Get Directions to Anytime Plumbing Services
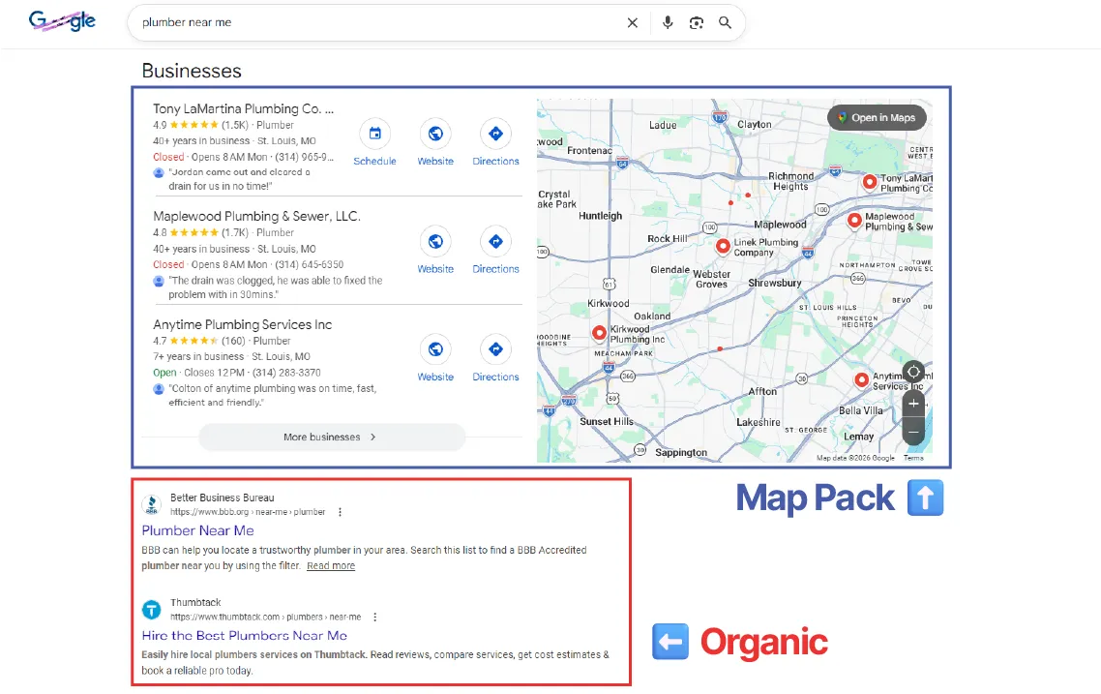This screenshot has height=694, width=1101. pos(495,350)
